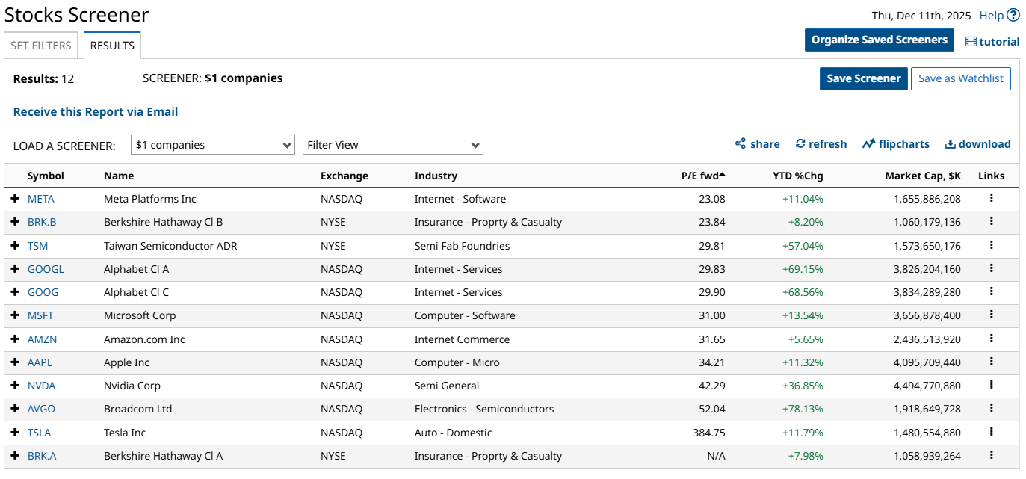1026x479 pixels.
Task: Expand the AAPL row with plus icon
Action: (15, 362)
